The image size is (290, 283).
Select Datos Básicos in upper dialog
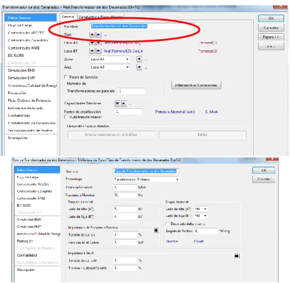point(30,18)
